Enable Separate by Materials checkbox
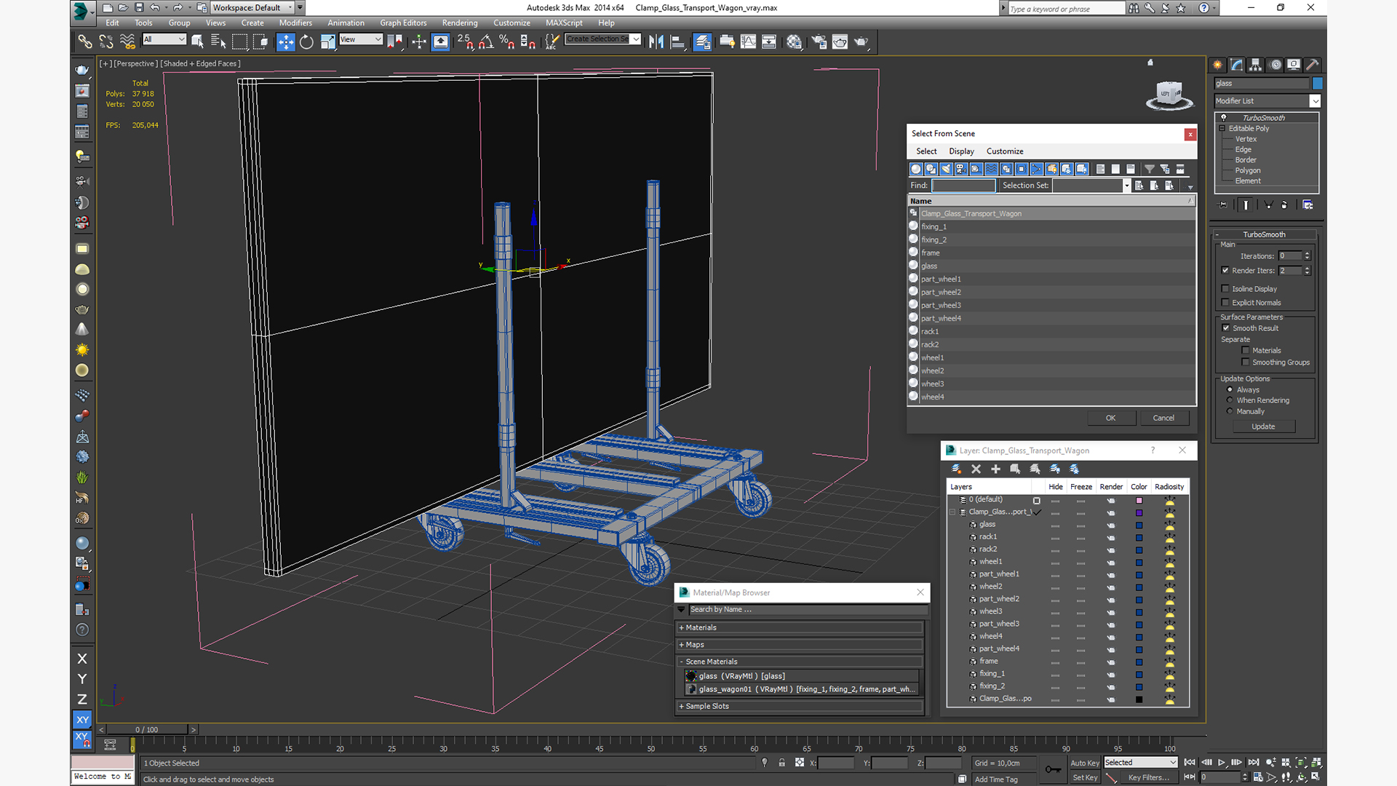This screenshot has width=1397, height=786. pyautogui.click(x=1246, y=351)
